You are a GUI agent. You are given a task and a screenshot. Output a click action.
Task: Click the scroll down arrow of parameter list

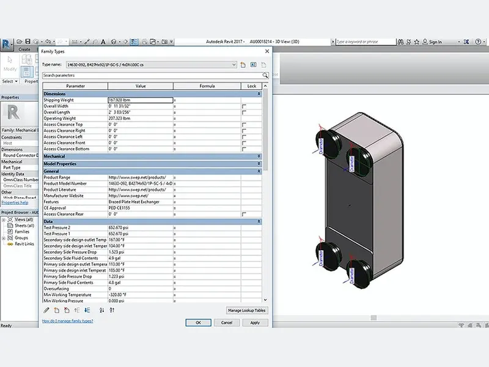click(x=265, y=300)
